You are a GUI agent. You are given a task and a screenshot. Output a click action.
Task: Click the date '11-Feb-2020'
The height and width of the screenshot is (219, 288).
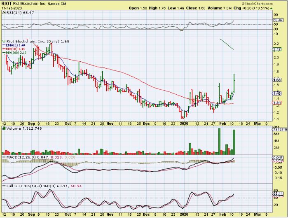point(12,8)
